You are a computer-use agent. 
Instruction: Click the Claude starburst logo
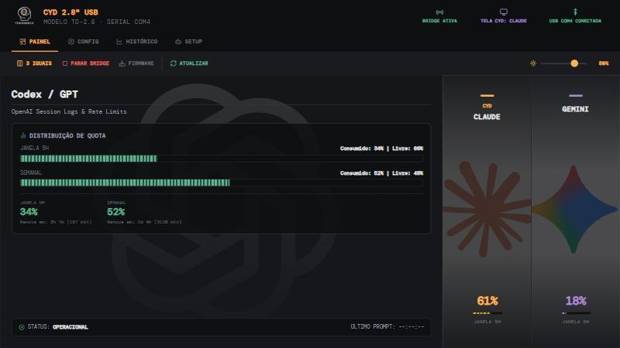point(487,209)
